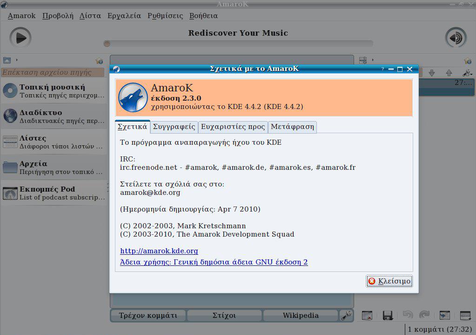
Task: Click the Wikipedia applet button
Action: 301,316
